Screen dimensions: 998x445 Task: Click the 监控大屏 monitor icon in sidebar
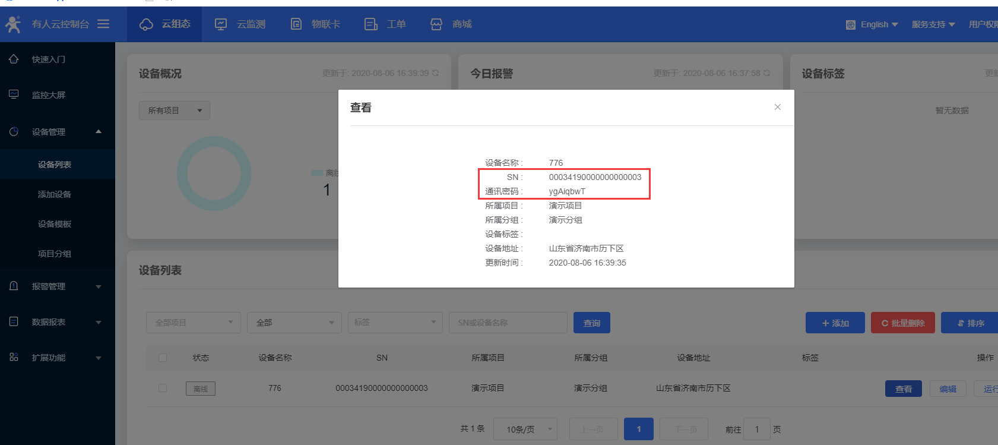coord(14,94)
